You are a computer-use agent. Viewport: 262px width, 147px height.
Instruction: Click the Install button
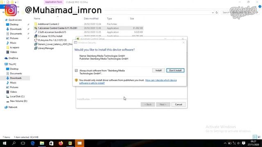[x=158, y=70]
